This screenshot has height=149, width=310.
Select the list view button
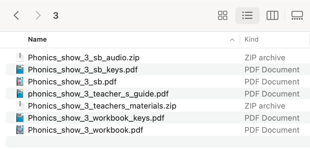click(247, 15)
